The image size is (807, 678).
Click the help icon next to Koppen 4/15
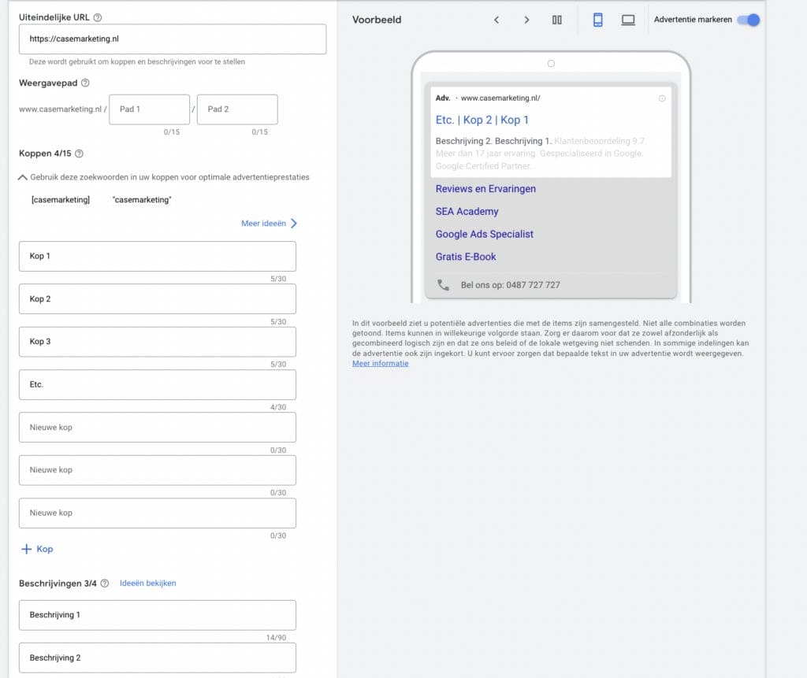[x=80, y=154]
